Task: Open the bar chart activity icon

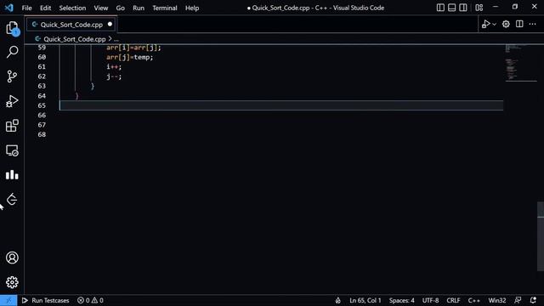Action: click(12, 175)
